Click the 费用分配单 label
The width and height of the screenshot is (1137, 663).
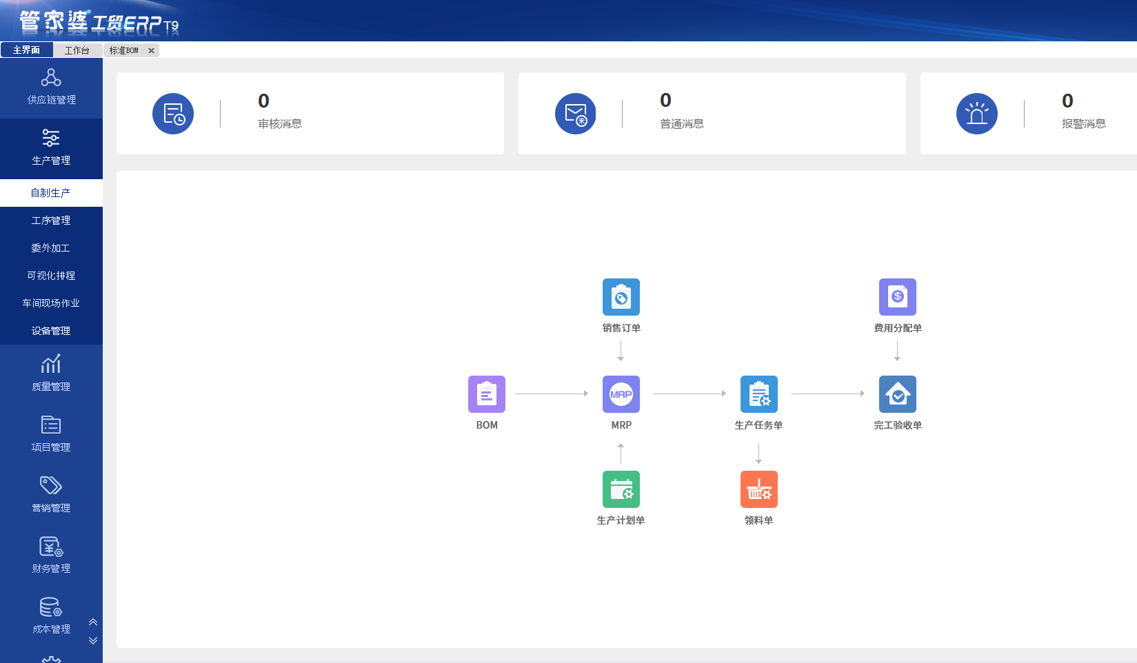[x=898, y=328]
